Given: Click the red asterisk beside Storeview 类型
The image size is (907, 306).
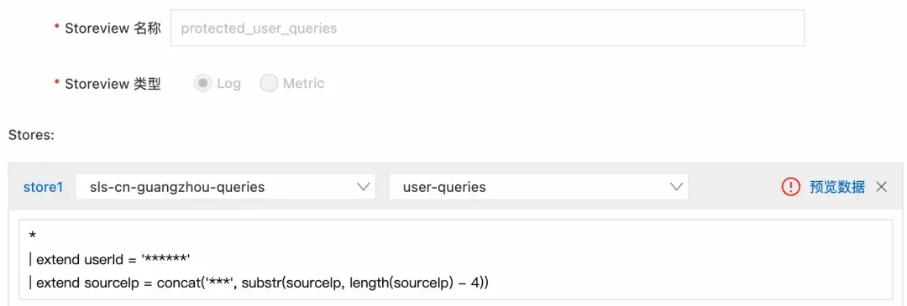Looking at the screenshot, I should [57, 84].
